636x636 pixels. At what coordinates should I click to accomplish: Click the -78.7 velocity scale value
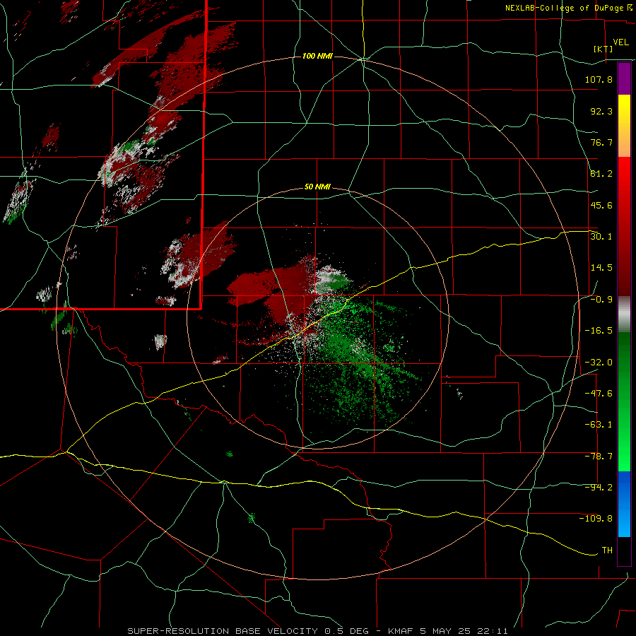point(599,457)
